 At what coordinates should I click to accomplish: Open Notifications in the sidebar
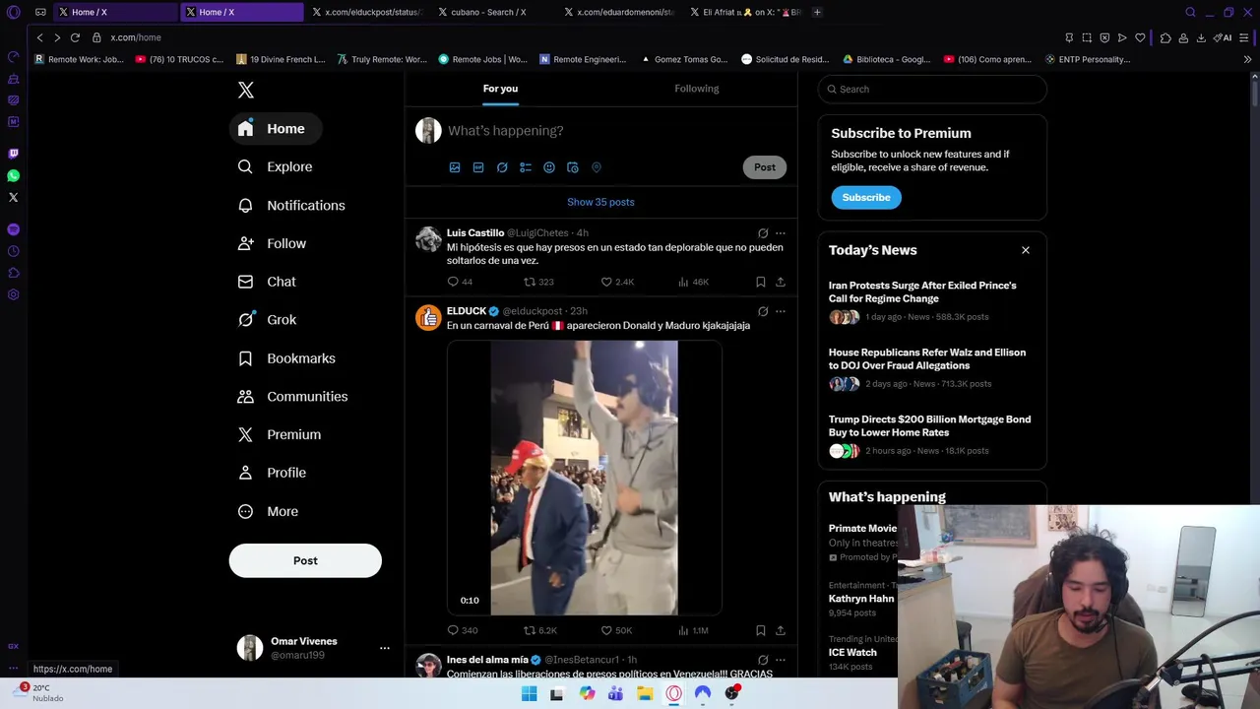[x=291, y=205]
